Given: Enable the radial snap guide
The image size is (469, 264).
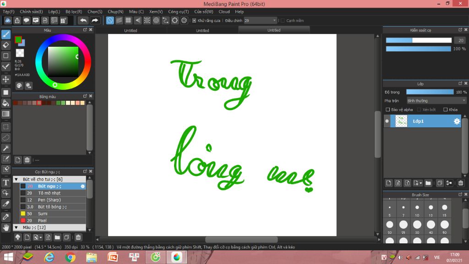Looking at the screenshot, I should click(147, 20).
